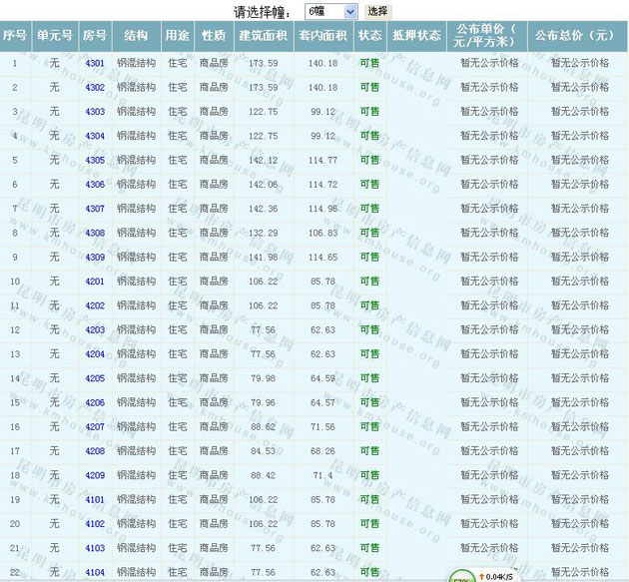Viewport: 629px width, 582px height.
Task: Open room 4306 link
Action: [95, 185]
